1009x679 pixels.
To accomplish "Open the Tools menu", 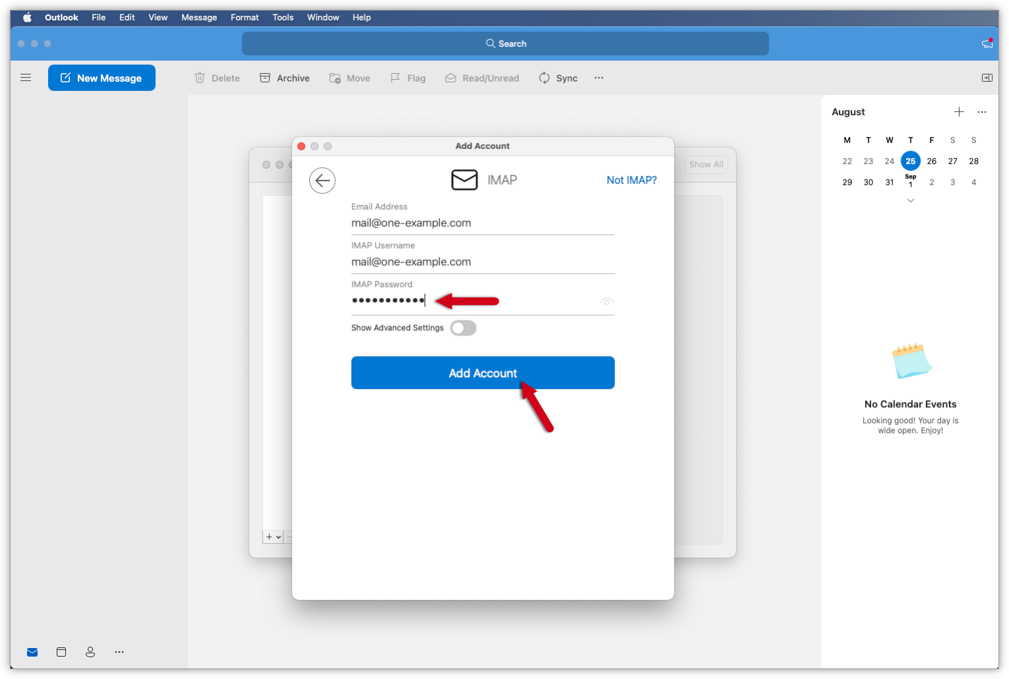I will (x=283, y=17).
